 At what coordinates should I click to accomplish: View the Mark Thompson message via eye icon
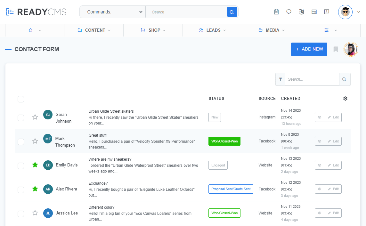click(x=320, y=141)
